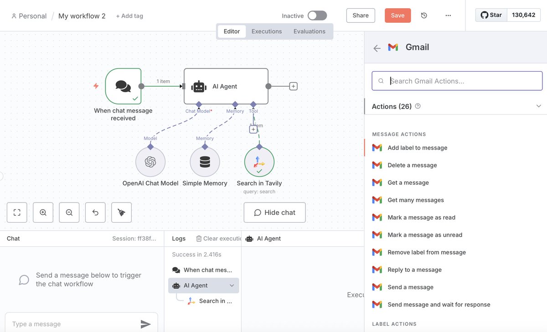
Task: Switch to the Executions tab
Action: tap(267, 31)
